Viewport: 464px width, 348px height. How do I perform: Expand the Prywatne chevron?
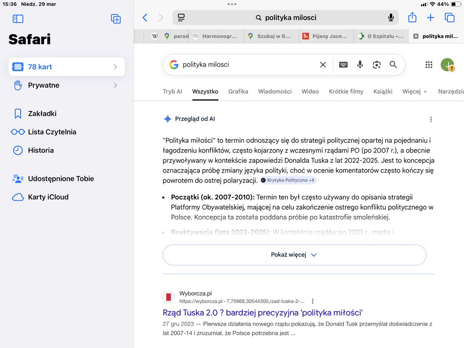click(x=115, y=85)
